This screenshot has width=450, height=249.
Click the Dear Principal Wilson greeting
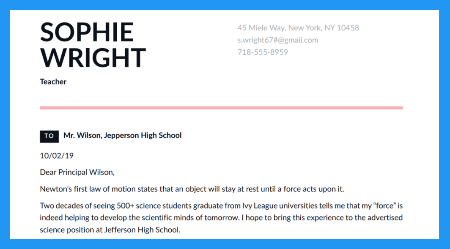tap(77, 172)
